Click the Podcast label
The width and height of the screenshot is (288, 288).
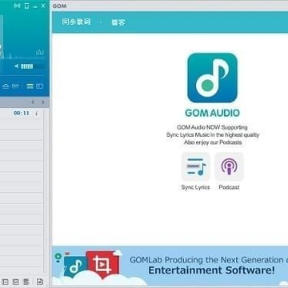pyautogui.click(x=229, y=187)
